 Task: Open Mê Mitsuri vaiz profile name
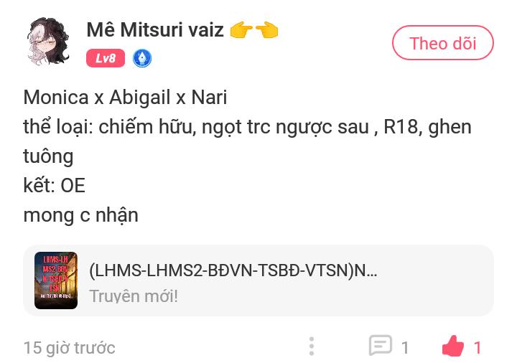155,29
